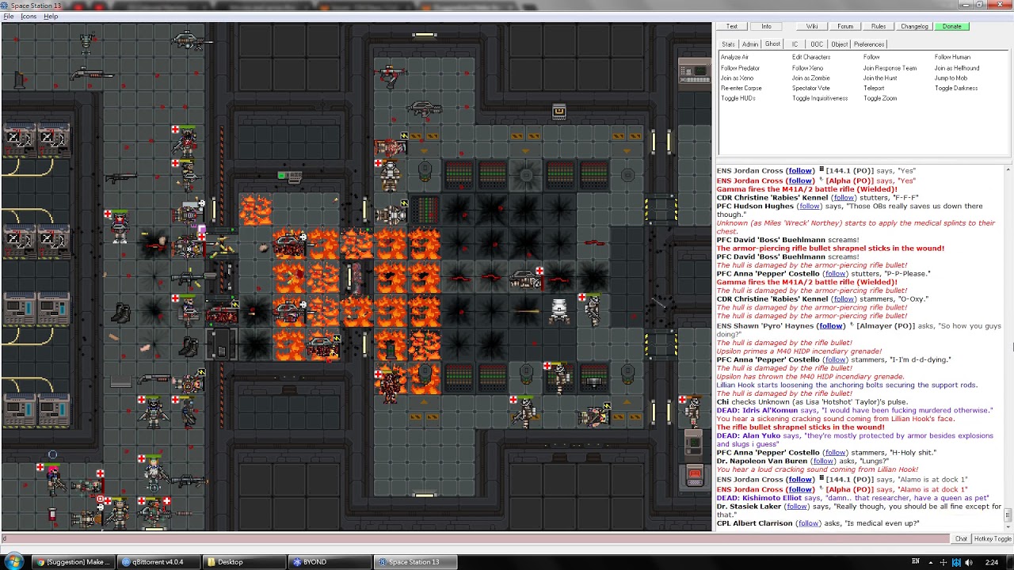Open the Windows Start button
1014x570 pixels.
pyautogui.click(x=13, y=561)
